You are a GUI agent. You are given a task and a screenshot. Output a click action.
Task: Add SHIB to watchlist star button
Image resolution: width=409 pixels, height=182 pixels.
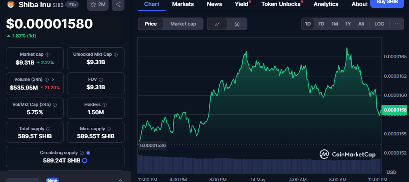click(98, 4)
